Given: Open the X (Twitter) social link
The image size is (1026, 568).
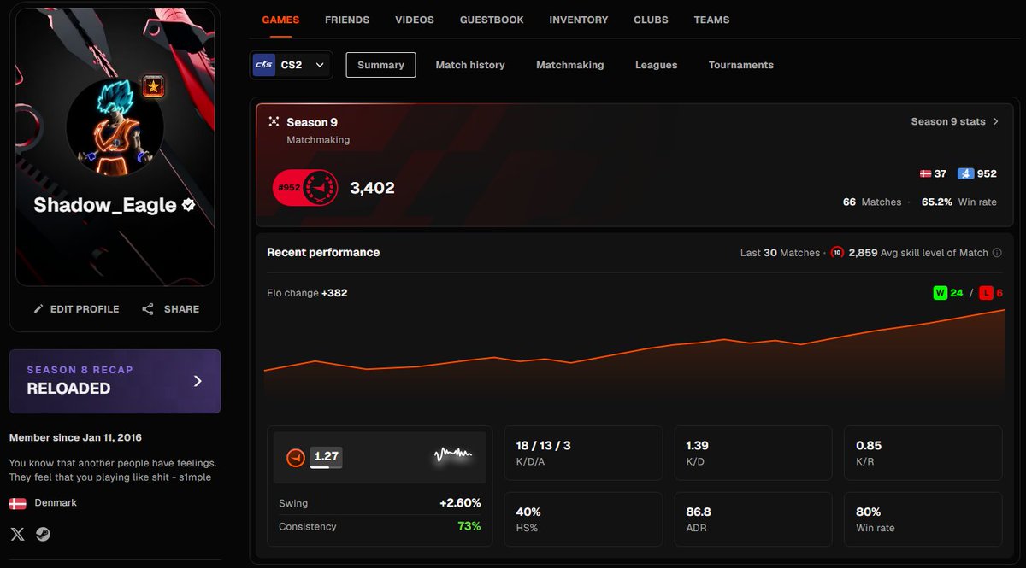Looking at the screenshot, I should click(x=17, y=535).
